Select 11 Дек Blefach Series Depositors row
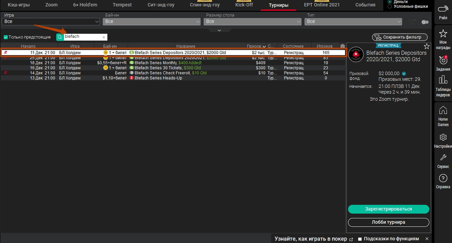Screen dimensions: 452x243 pos(173,53)
